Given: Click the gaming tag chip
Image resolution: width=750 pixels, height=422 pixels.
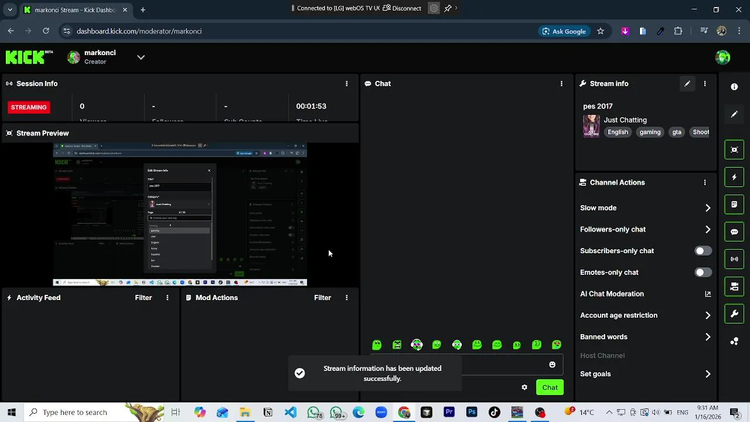Looking at the screenshot, I should coord(650,132).
